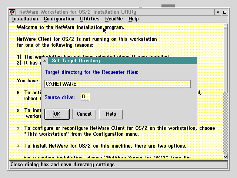Image resolution: width=237 pixels, height=178 pixels.
Task: Maximize the NetWare Installation Utility window
Action: click(x=225, y=12)
